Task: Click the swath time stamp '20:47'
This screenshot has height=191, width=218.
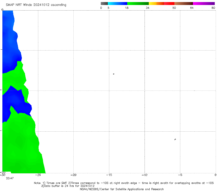Action: point(10,178)
